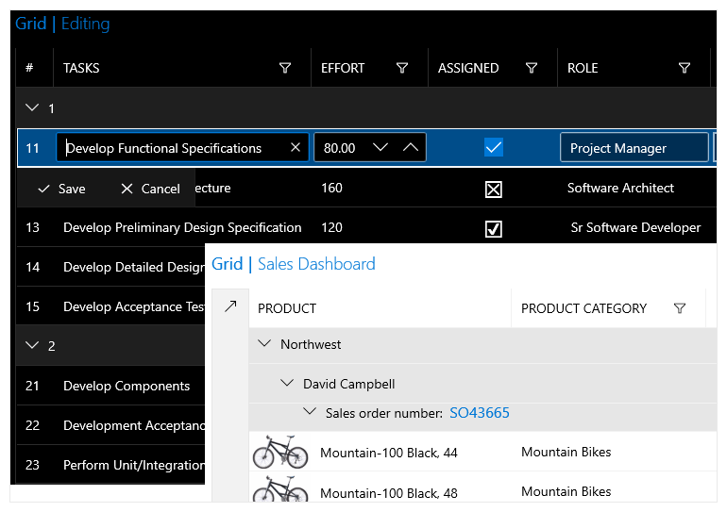Click the Software Architect role cell
The image size is (727, 512).
coord(620,188)
